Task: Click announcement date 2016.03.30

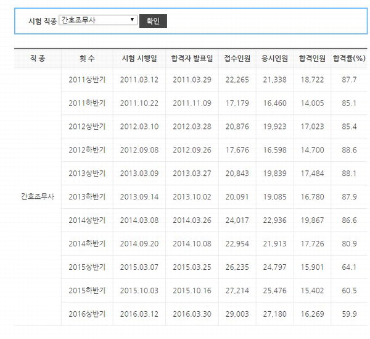Action: [192, 314]
